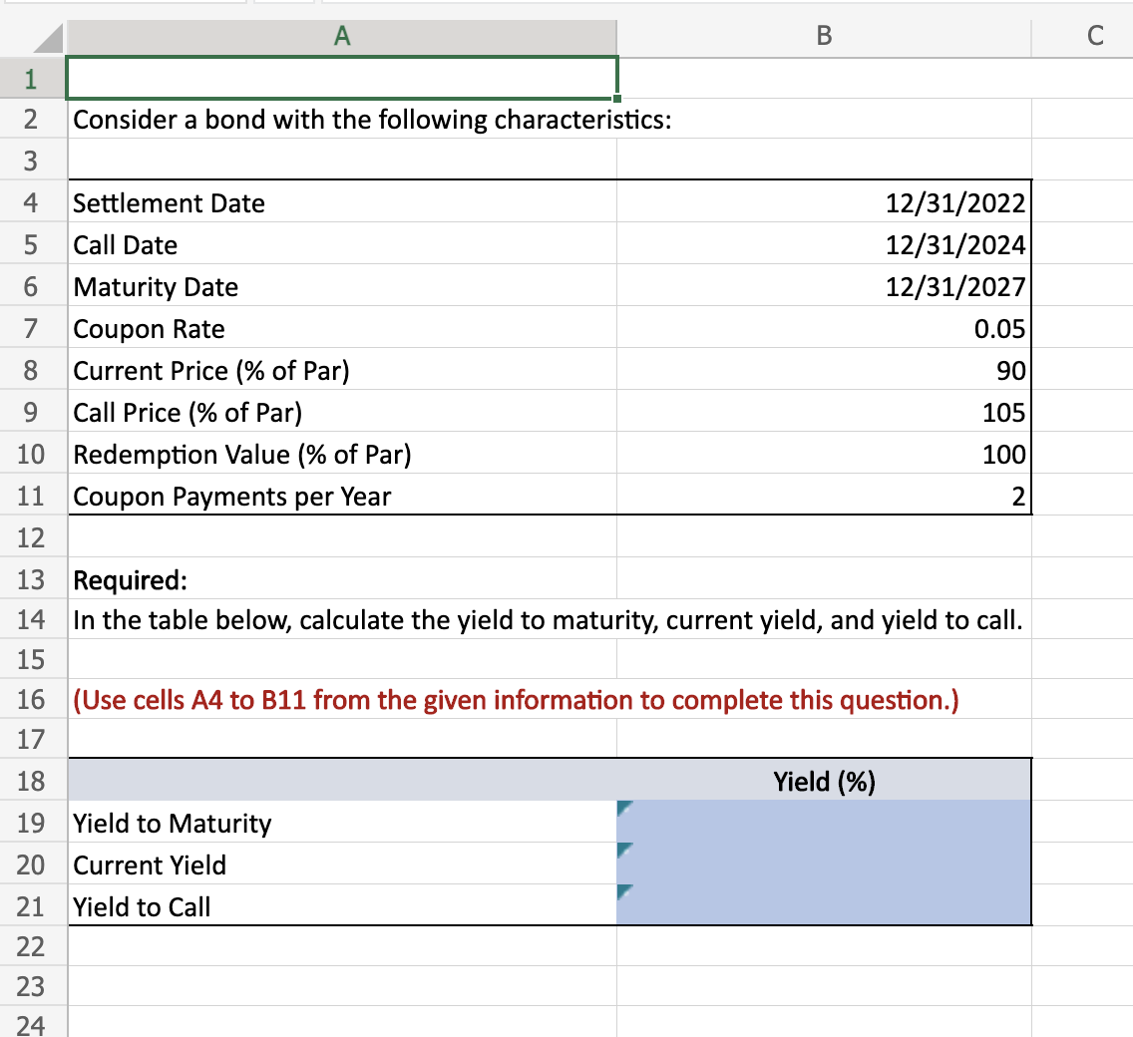Select the 'Call Date' label cell
1133x1037 pixels.
tap(342, 244)
